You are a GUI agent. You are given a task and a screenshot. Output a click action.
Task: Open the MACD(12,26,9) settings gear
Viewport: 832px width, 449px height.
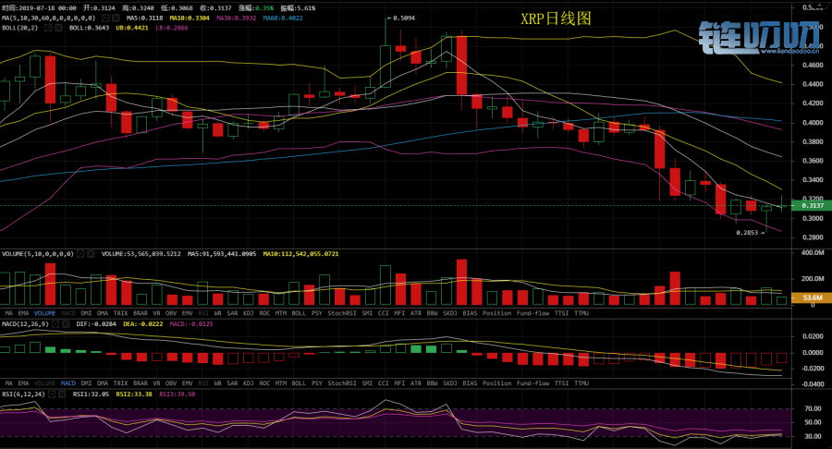click(55, 324)
